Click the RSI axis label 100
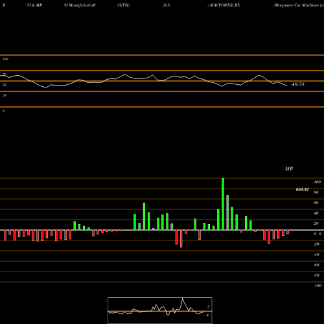This screenshot has width=324, height=324. pyautogui.click(x=5, y=59)
